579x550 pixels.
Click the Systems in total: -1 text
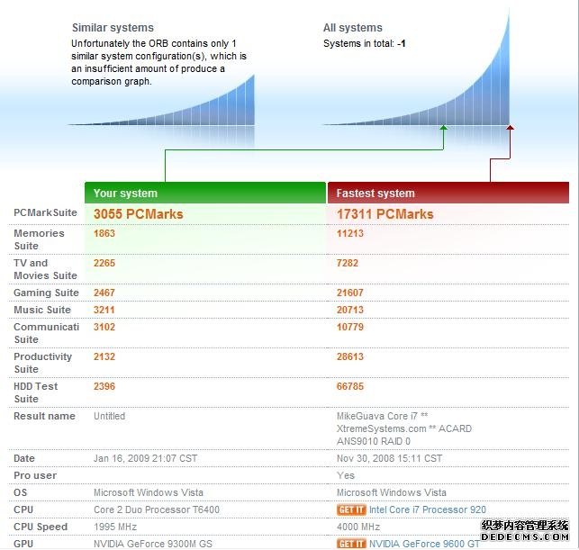click(x=364, y=43)
